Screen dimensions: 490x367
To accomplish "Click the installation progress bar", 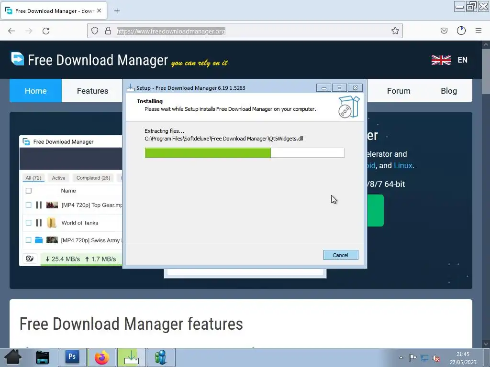I will (x=245, y=152).
